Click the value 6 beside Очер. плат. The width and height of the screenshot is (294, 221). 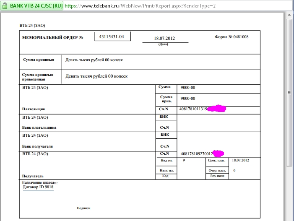point(234,170)
